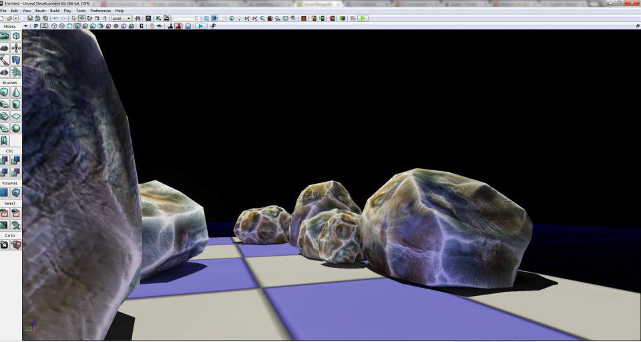This screenshot has width=641, height=342.
Task: Go to builder brush icon
Action: (x=16, y=244)
